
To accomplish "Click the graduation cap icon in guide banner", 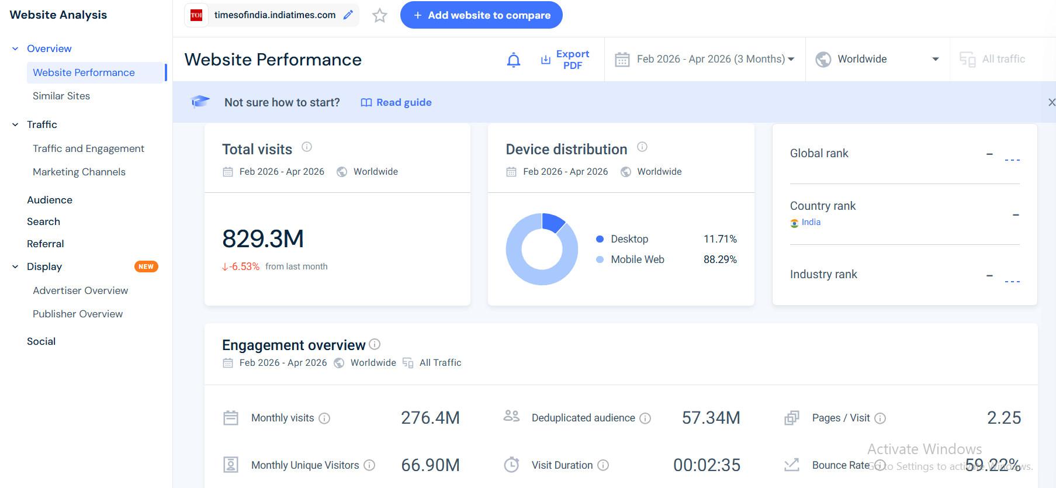I will 200,102.
